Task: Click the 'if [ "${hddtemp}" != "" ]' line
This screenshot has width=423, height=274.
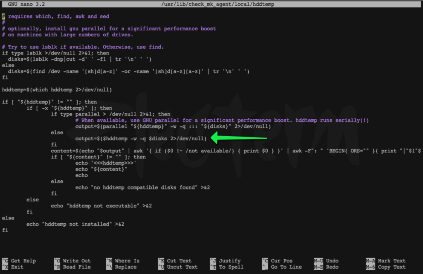Action: click(x=50, y=102)
